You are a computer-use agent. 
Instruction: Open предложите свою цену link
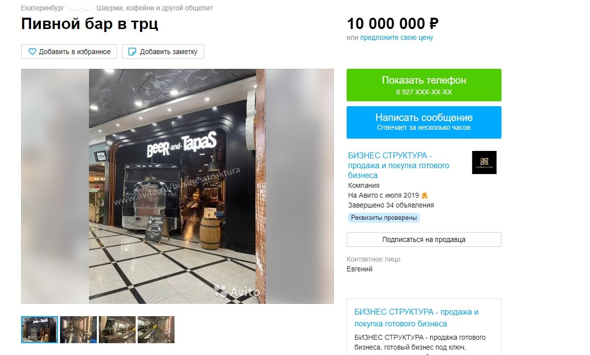[x=397, y=37]
